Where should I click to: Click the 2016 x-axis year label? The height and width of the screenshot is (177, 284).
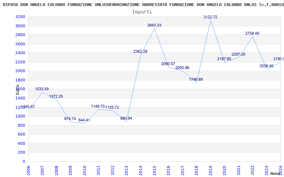pyautogui.click(x=168, y=170)
